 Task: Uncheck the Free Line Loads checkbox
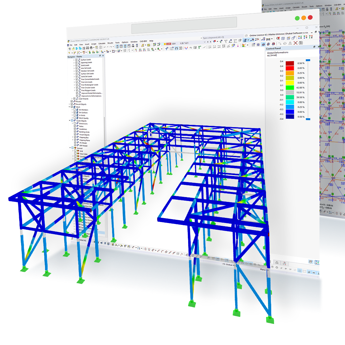[77, 82]
